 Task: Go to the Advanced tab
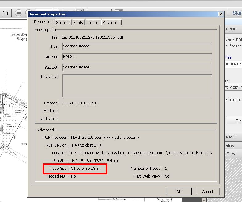[x=111, y=22]
